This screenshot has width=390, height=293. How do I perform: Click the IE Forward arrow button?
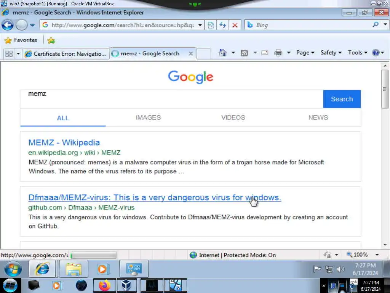coord(22,25)
